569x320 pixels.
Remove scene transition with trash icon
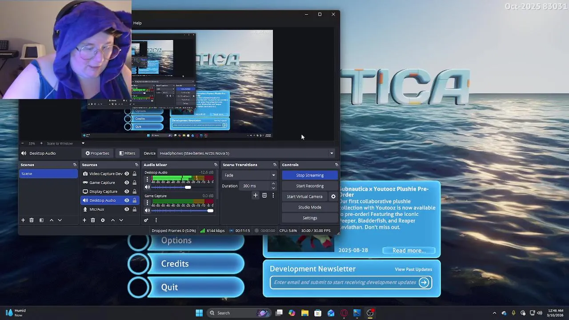point(264,195)
